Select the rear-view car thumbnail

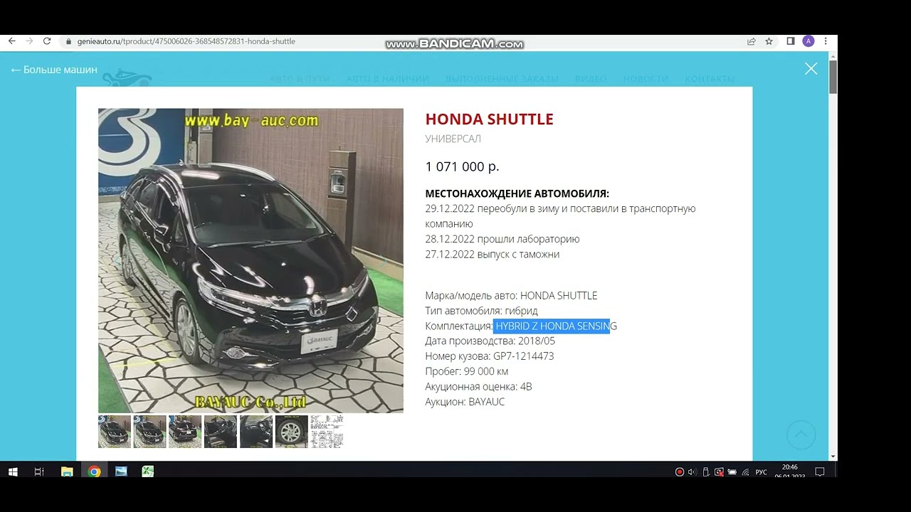185,432
